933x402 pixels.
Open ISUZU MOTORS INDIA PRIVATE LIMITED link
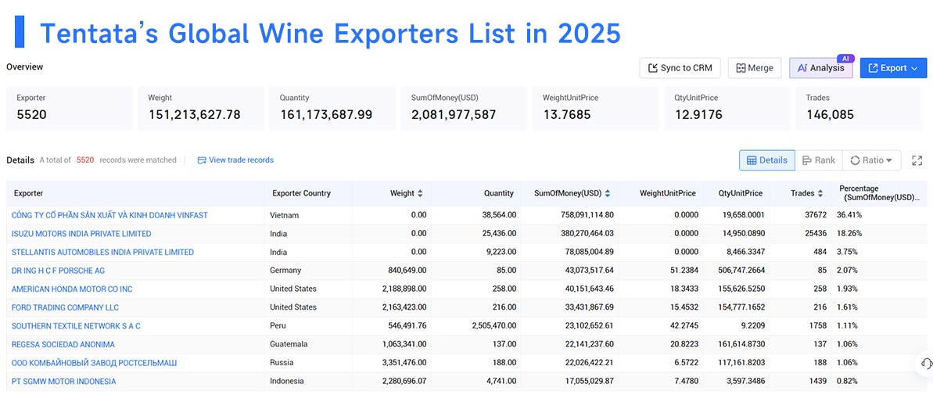click(x=81, y=234)
